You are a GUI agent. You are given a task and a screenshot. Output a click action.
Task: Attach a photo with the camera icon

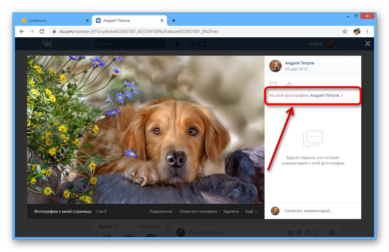(x=291, y=233)
